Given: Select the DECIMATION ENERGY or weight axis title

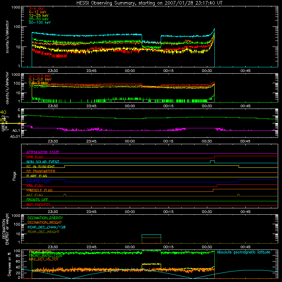Looking at the screenshot, I should [x=5, y=229].
